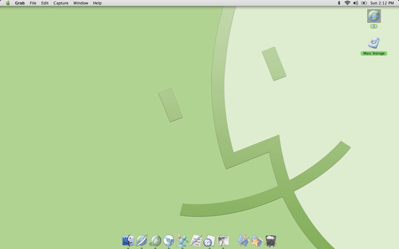Open the Wi-Fi status menu

point(347,3)
